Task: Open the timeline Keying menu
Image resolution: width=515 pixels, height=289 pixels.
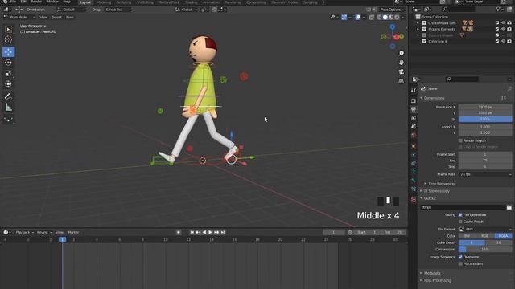Action: (x=43, y=232)
